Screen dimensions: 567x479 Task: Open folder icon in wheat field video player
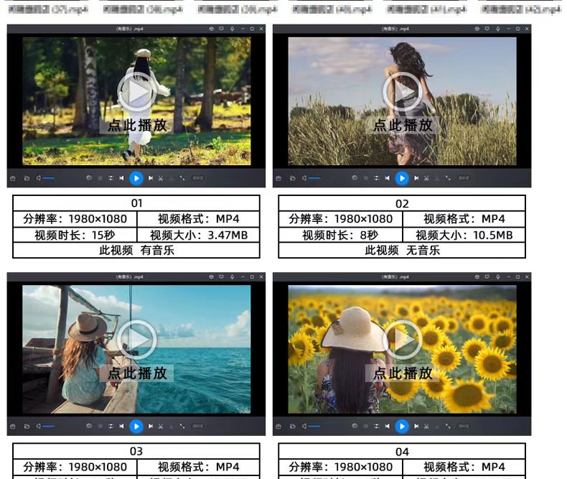coord(291,178)
